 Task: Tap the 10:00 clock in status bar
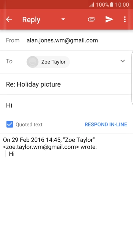(x=122, y=5)
